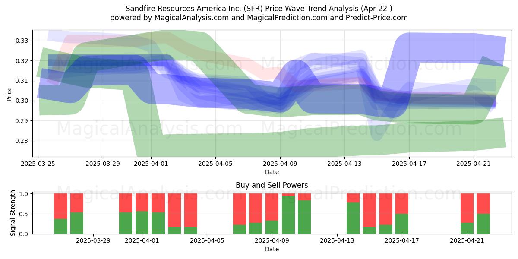Viewport: 518px width, 259px height.
Task: Click 2025-04-01 tick under the Buy and Sell chart
Action: point(142,241)
